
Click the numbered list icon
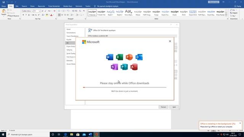(x=64, y=11)
